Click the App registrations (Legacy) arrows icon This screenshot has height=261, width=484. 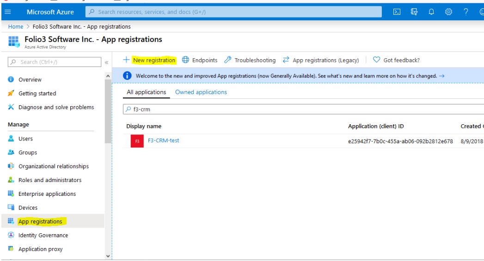286,59
